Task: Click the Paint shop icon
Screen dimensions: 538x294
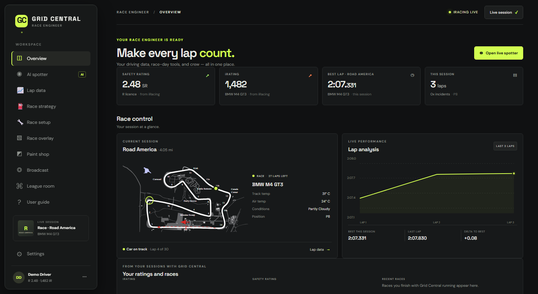Action: click(x=19, y=154)
